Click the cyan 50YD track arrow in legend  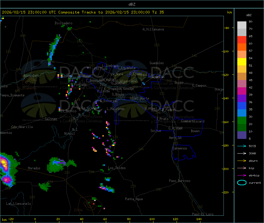[x=242, y=146]
